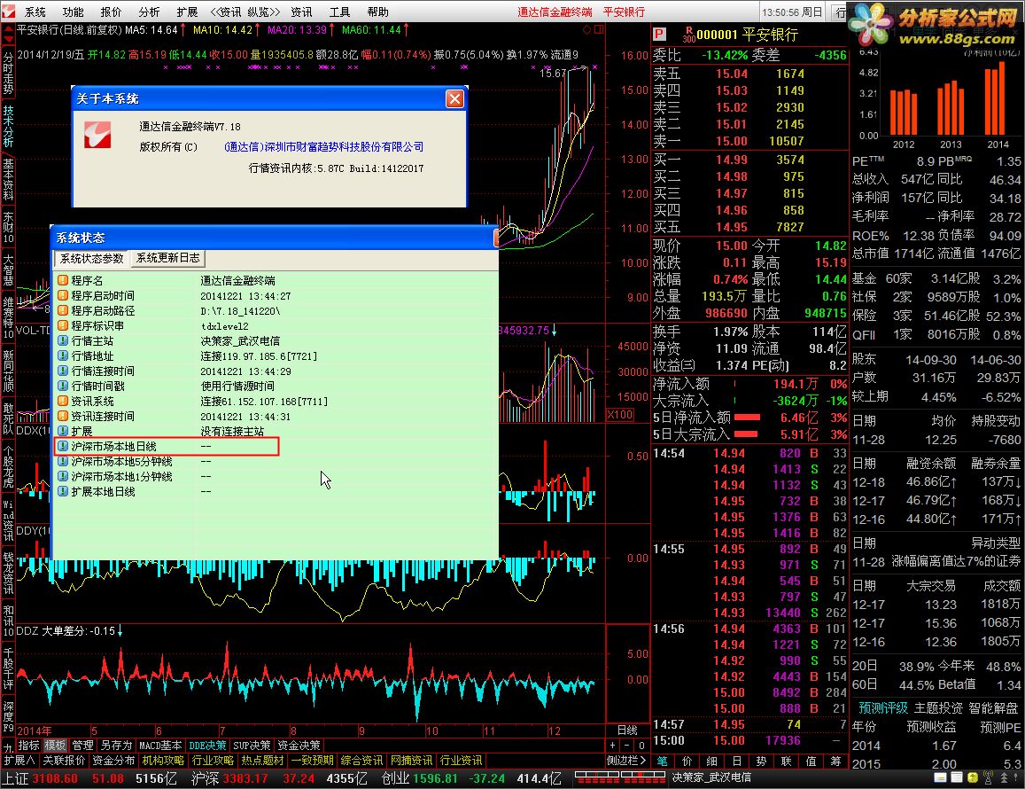Open 分时走势 in the left sidebar
This screenshot has width=1025, height=789.
point(8,74)
